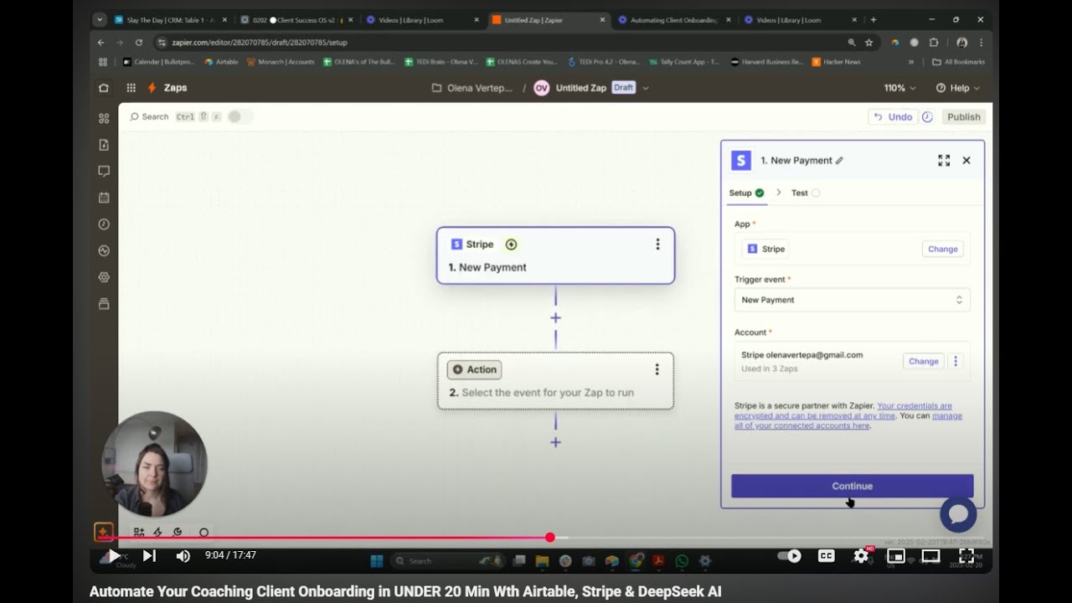Open the Zap details file icon in sidebar

pos(104,145)
